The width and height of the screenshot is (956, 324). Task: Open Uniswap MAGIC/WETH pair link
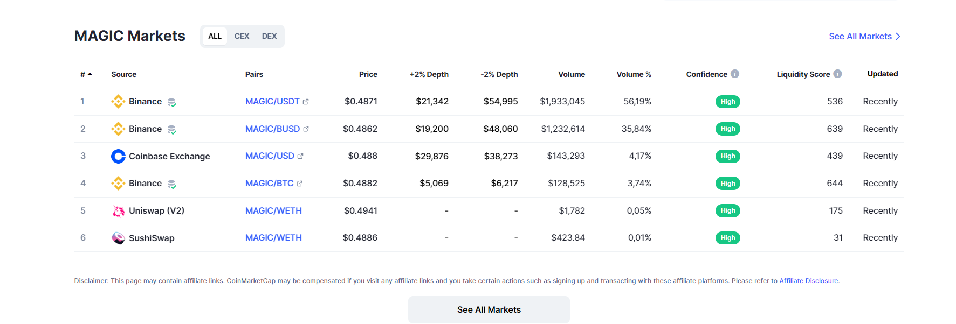(x=273, y=210)
